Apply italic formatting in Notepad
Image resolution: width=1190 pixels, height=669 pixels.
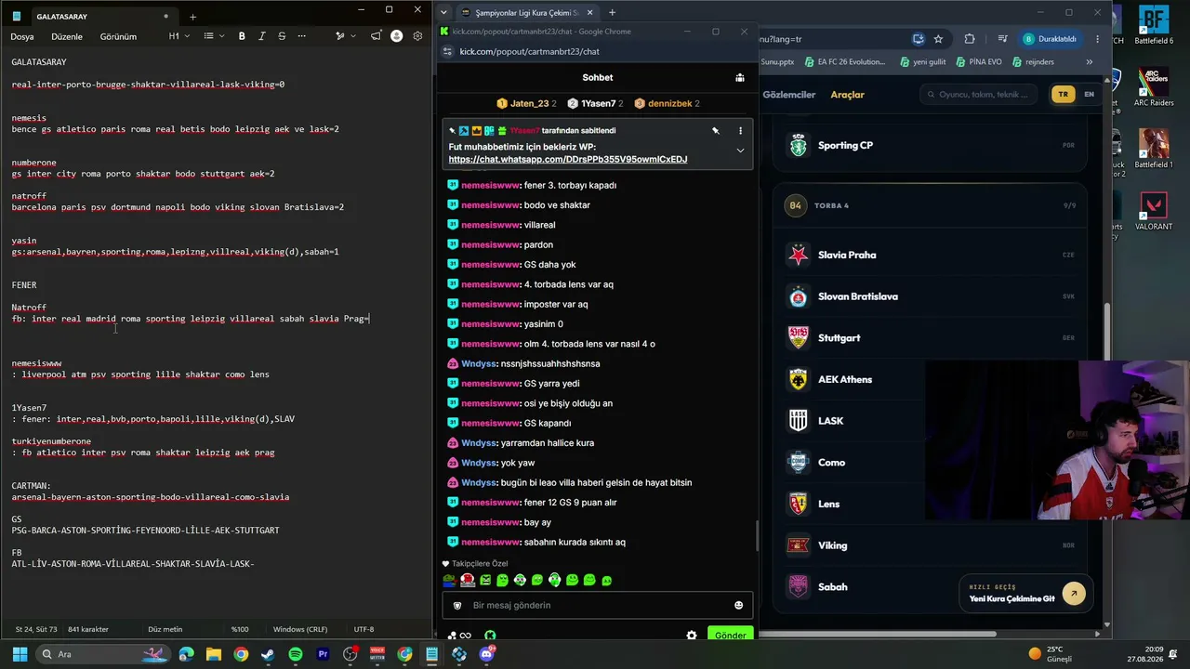click(x=261, y=36)
